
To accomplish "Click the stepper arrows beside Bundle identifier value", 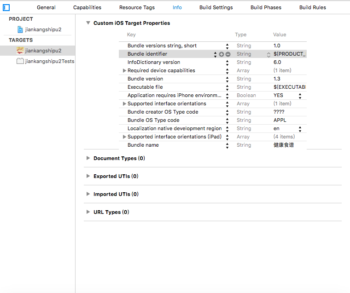I will pos(269,54).
